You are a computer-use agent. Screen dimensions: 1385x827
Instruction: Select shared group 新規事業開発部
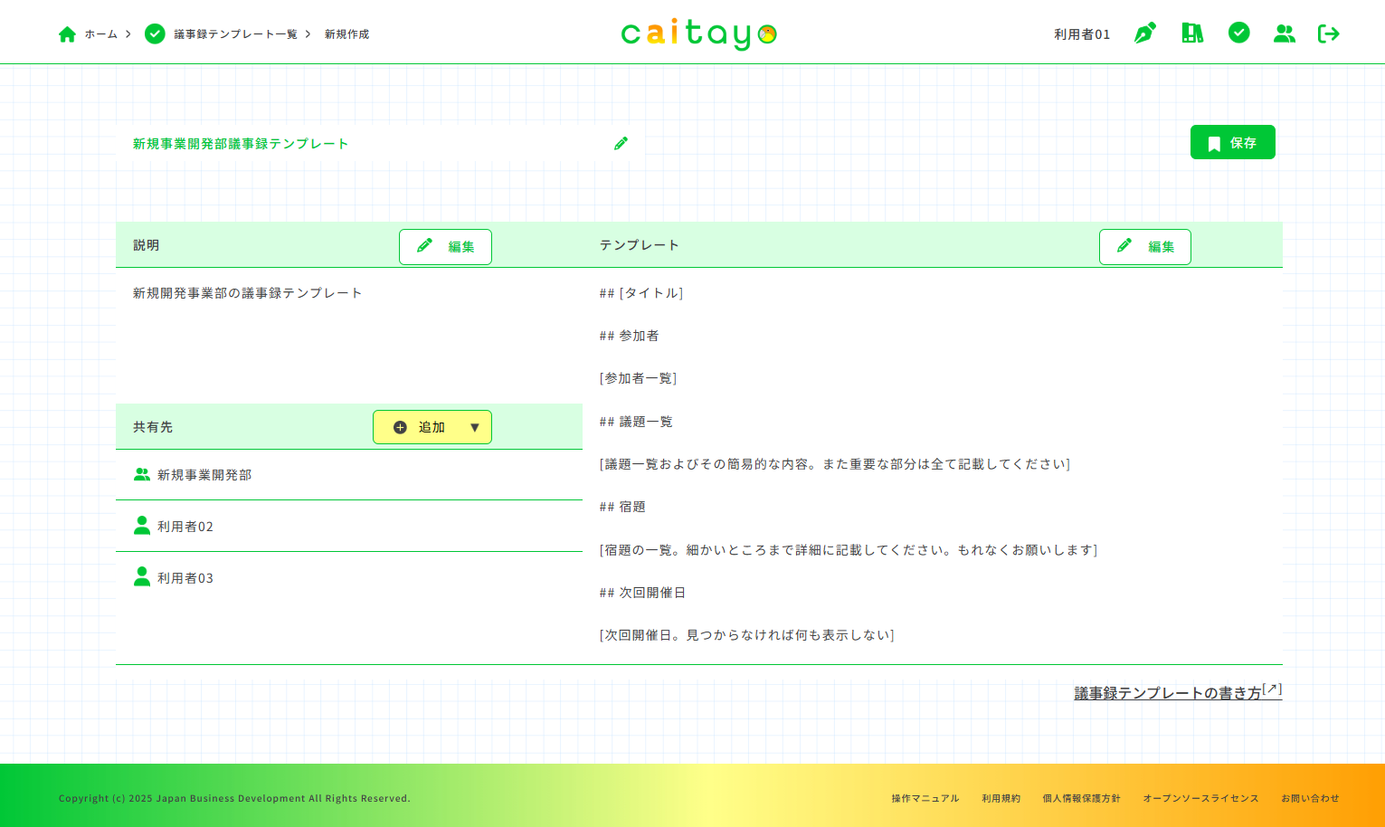[x=204, y=475]
